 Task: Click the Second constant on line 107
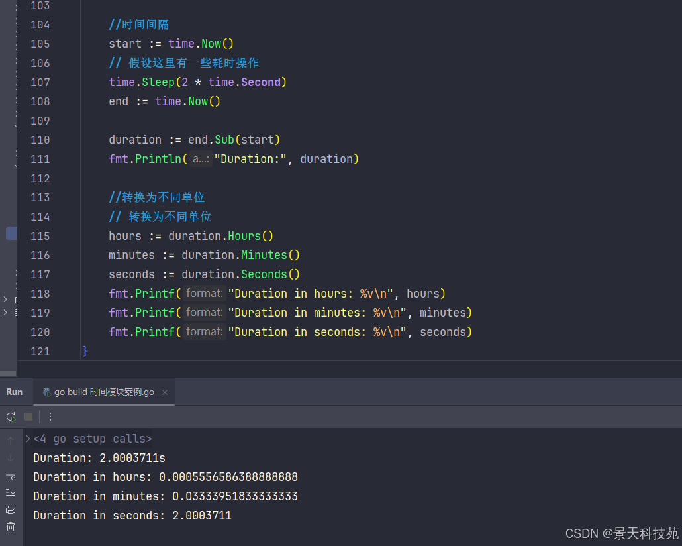(261, 82)
